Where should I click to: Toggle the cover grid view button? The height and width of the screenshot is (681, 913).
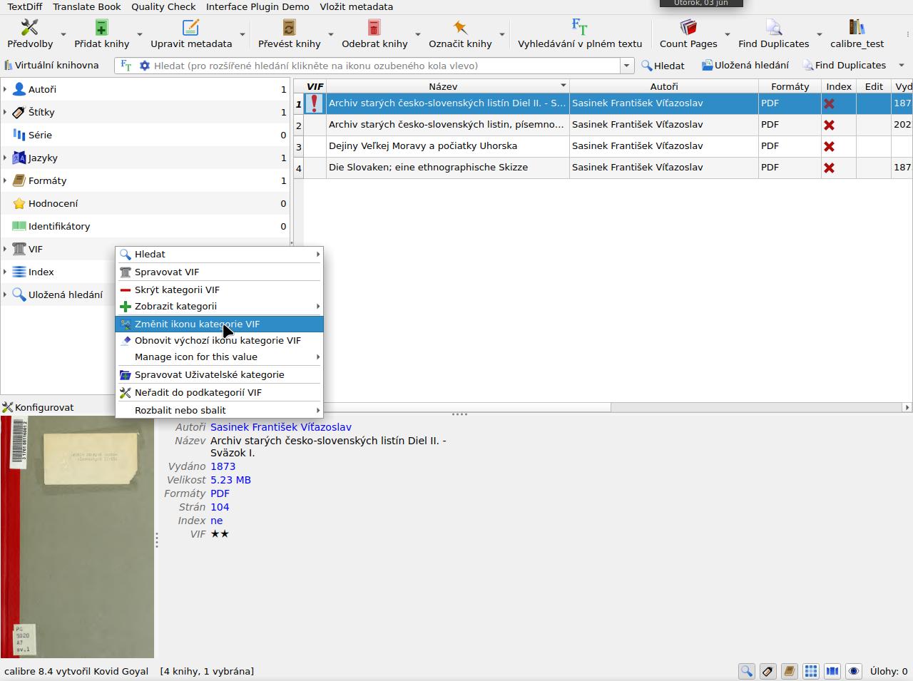pyautogui.click(x=810, y=671)
